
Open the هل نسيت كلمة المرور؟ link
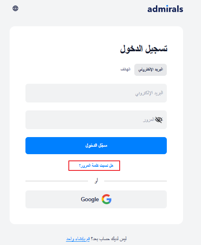(96, 165)
